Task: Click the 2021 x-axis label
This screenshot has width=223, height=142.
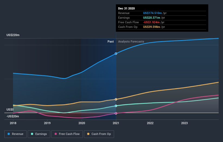Action: [116, 123]
